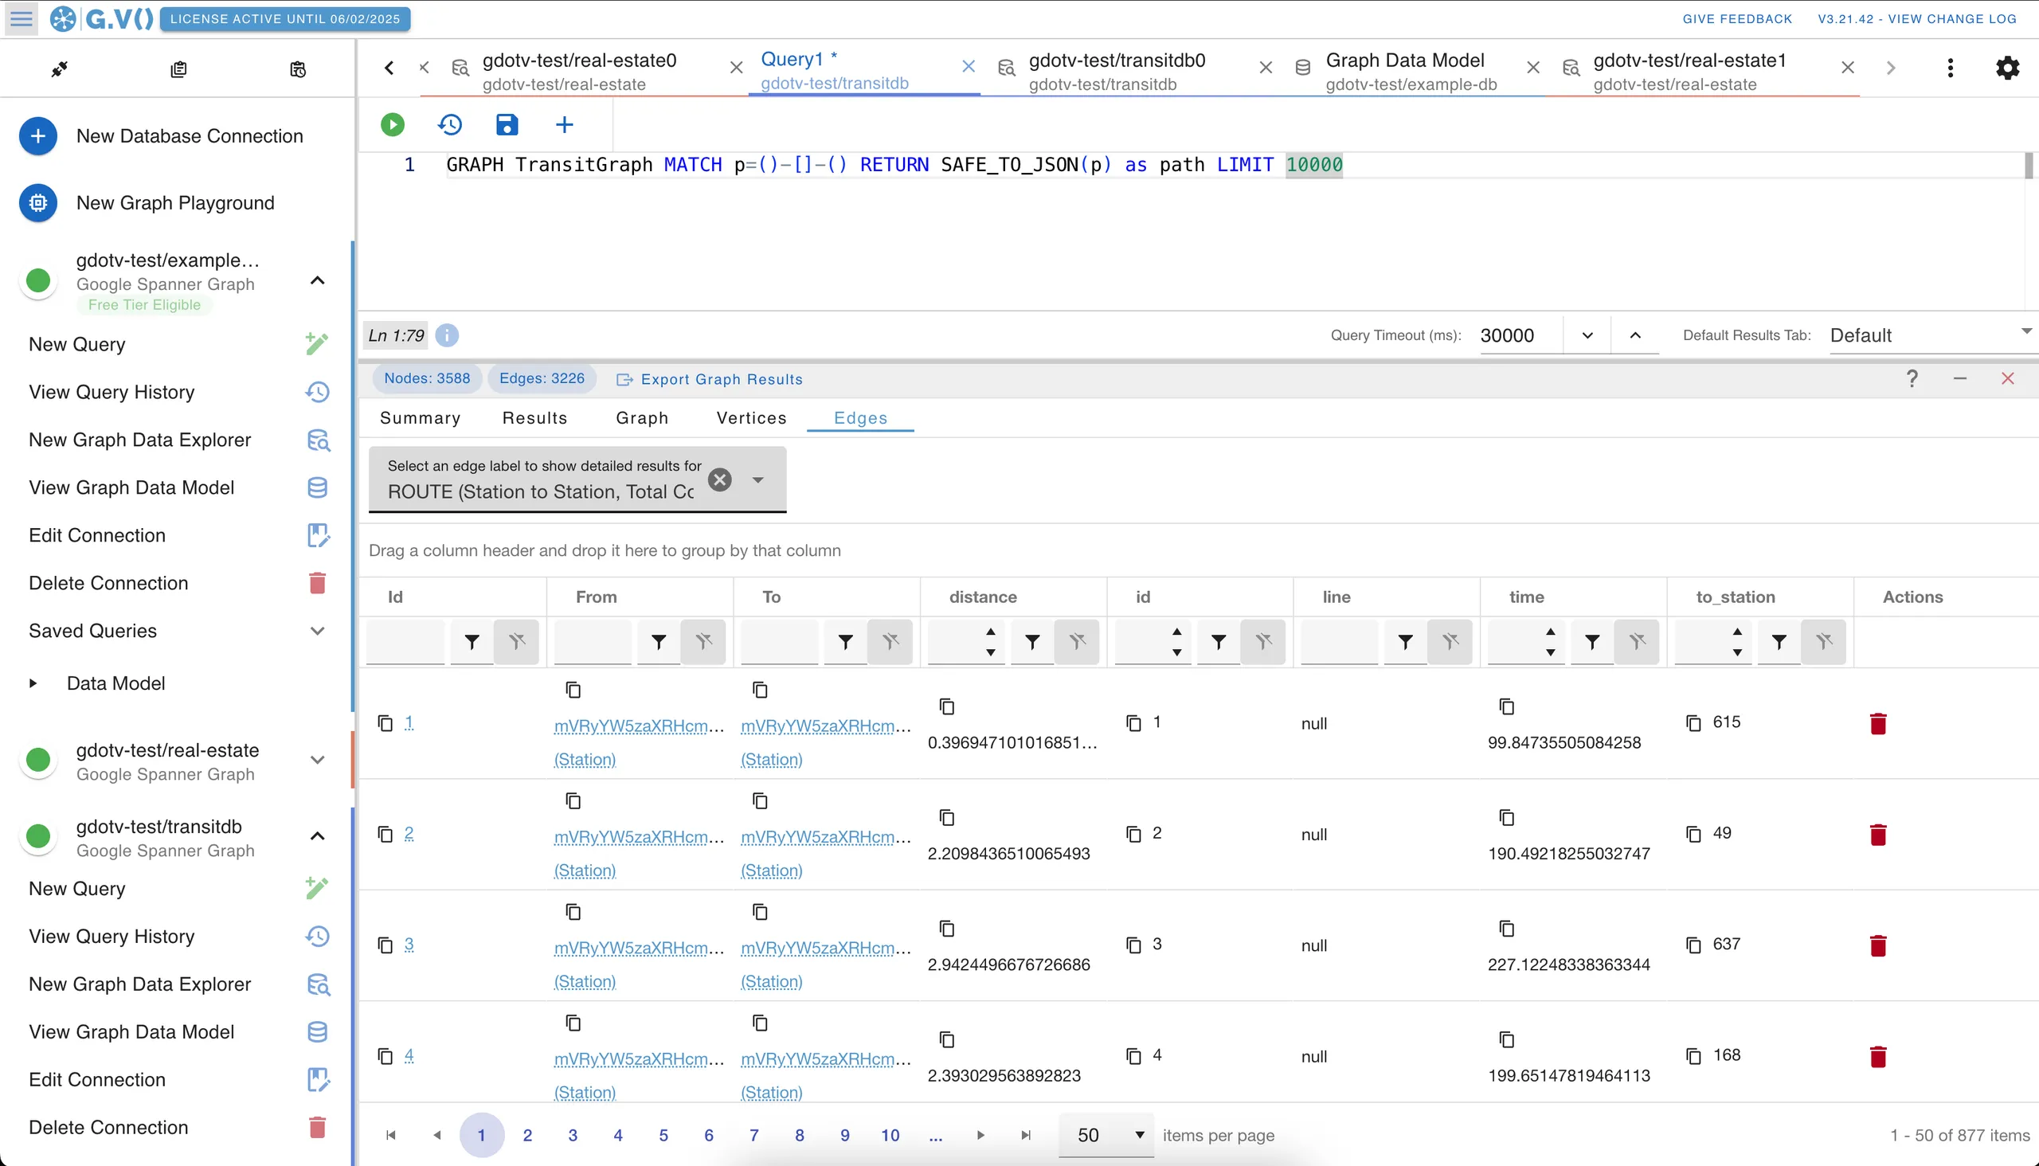Click the Id column filter input
The width and height of the screenshot is (2039, 1166).
pos(405,641)
